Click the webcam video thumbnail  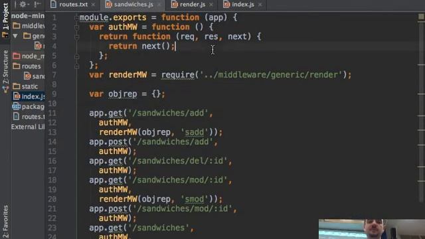click(372, 229)
